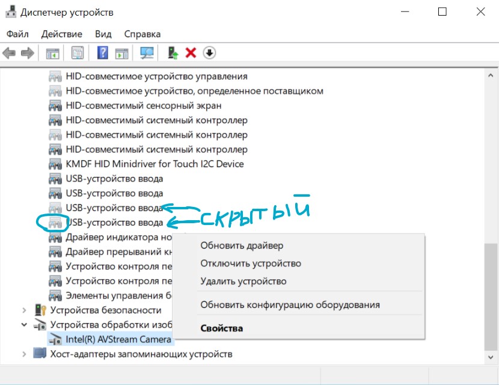Click the storage host adapters category icon
Viewport: 499px width, 385px height.
tap(40, 354)
